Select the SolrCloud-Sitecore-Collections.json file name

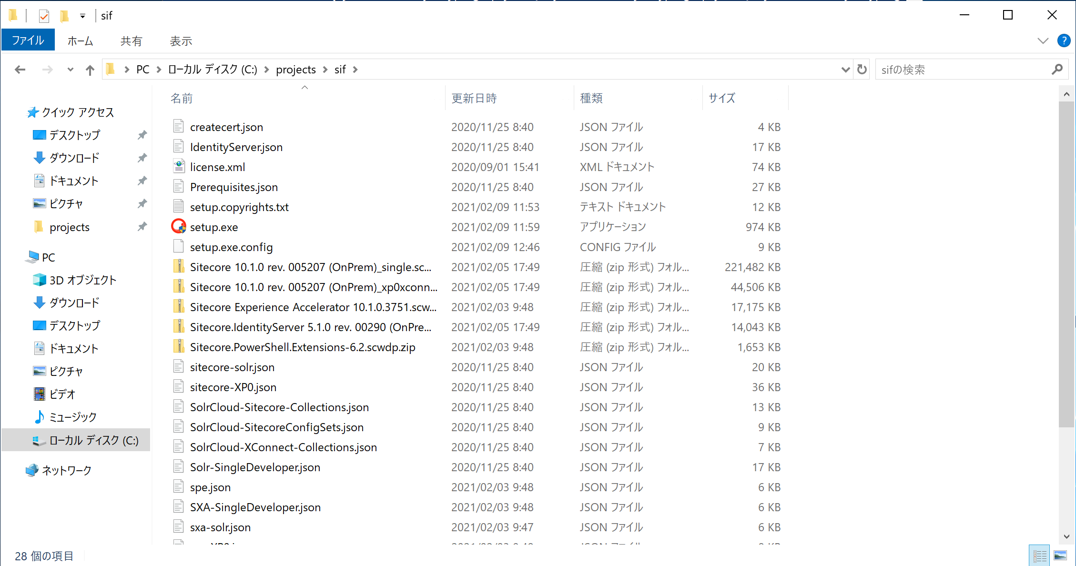coord(279,407)
